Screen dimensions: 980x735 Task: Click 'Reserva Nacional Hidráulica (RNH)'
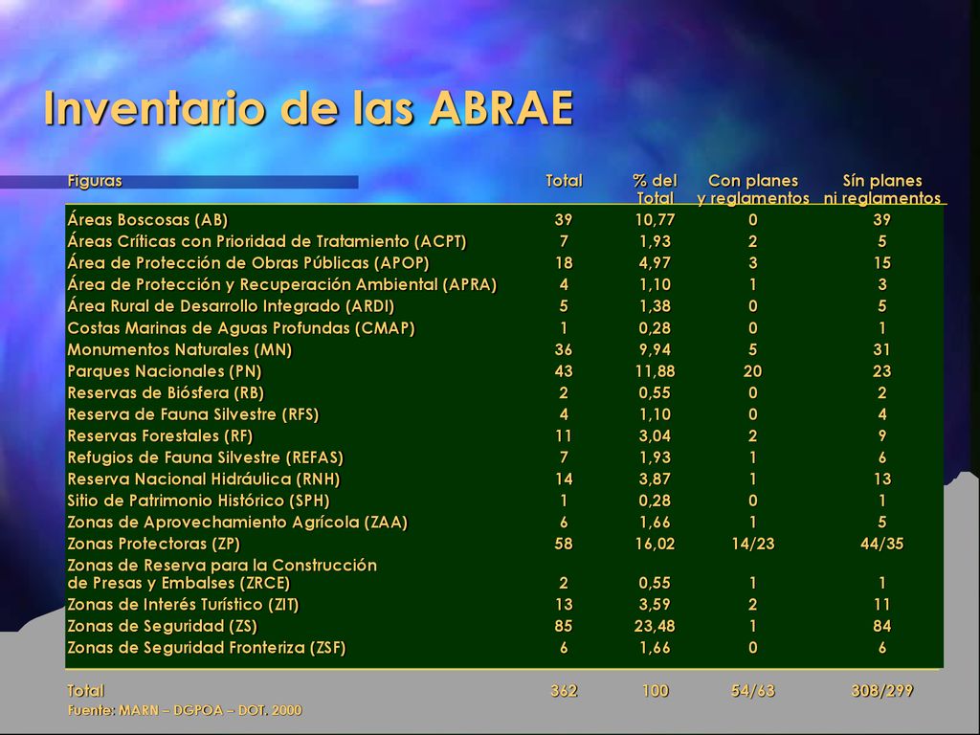[x=204, y=479]
